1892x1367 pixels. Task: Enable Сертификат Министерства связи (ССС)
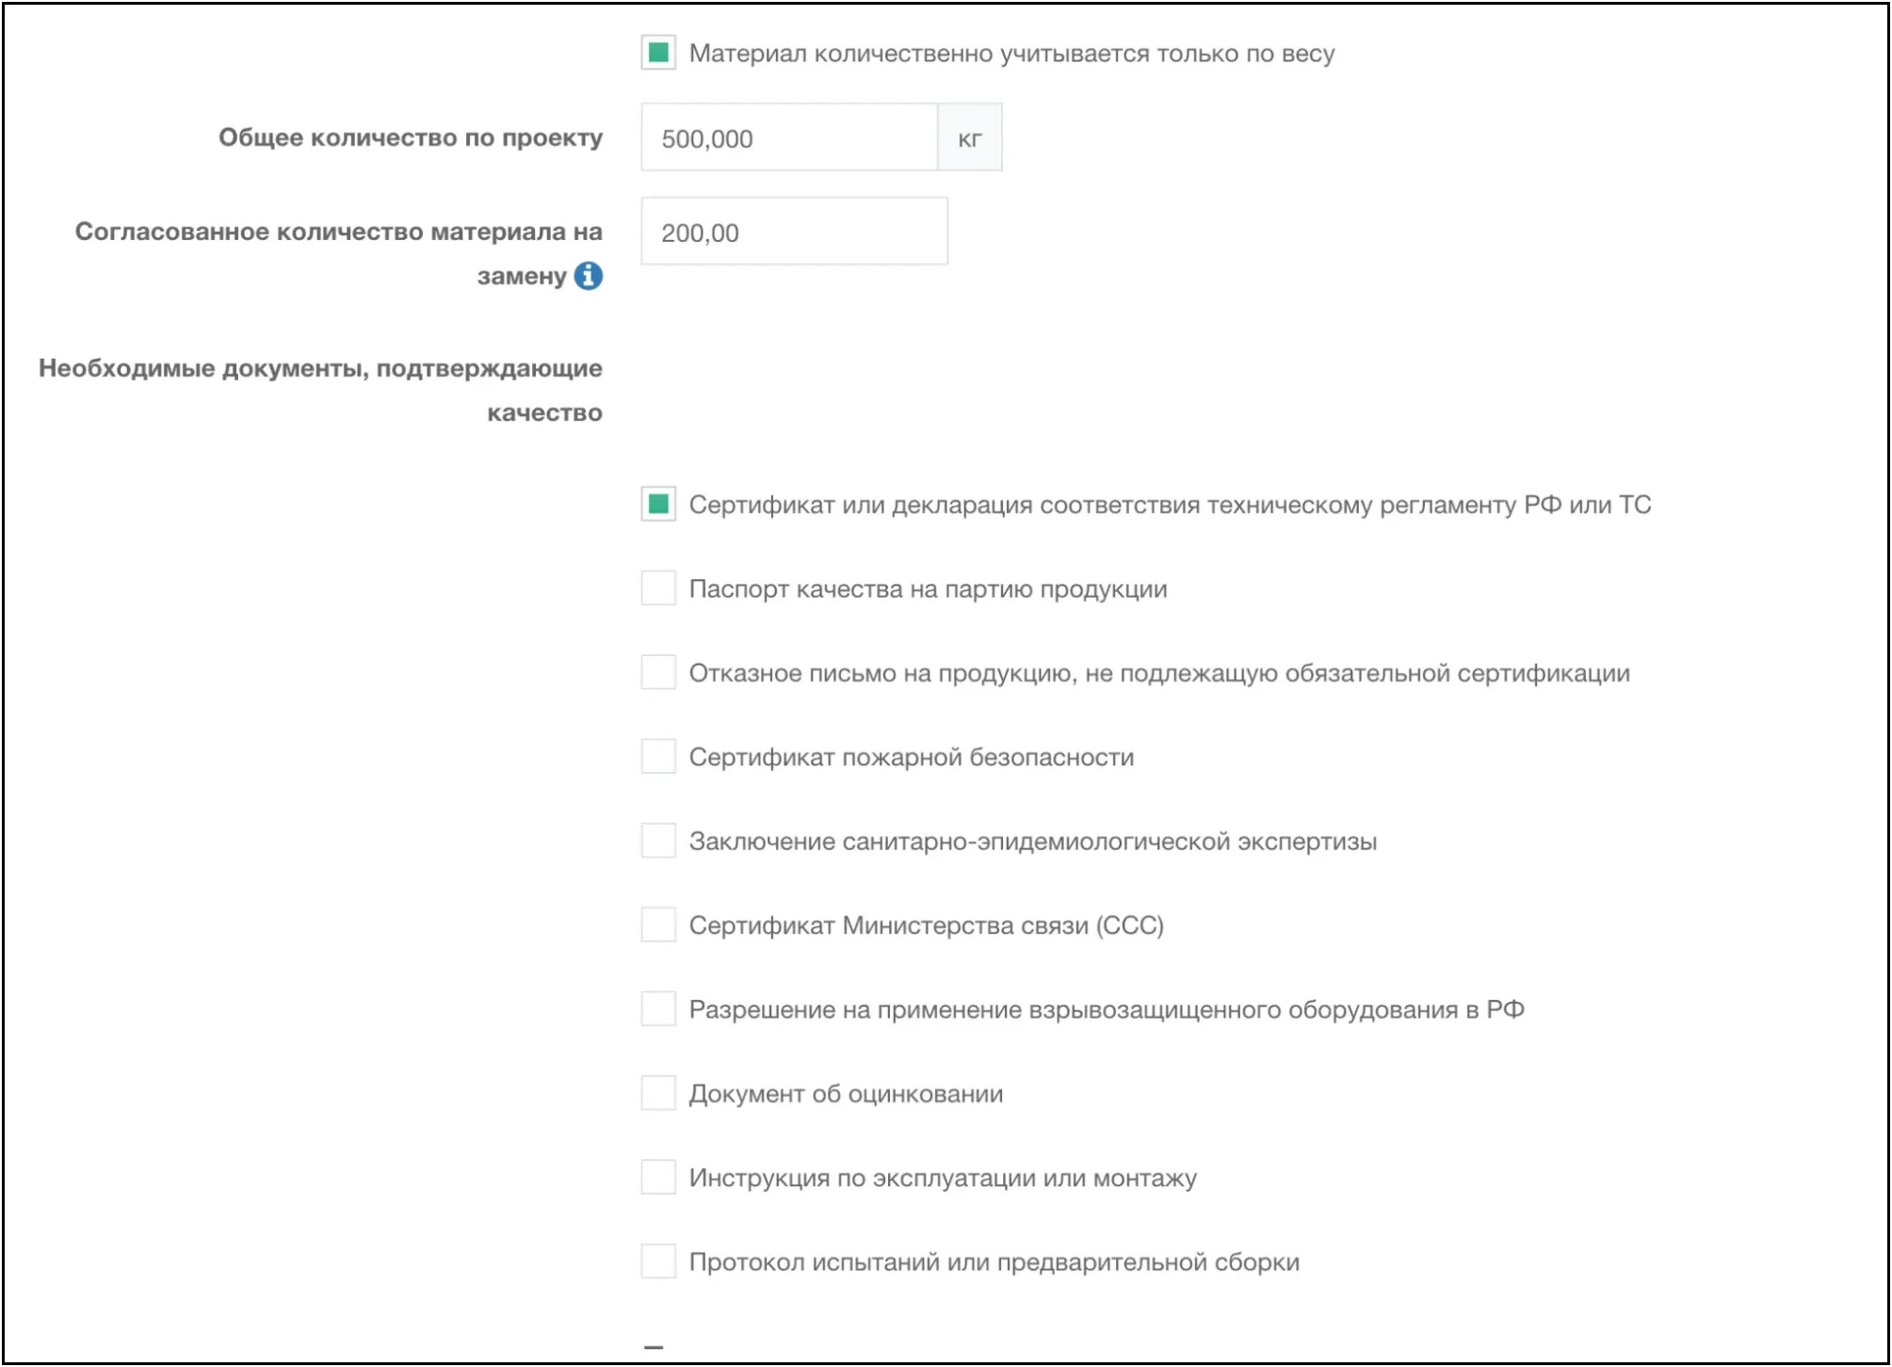click(658, 925)
